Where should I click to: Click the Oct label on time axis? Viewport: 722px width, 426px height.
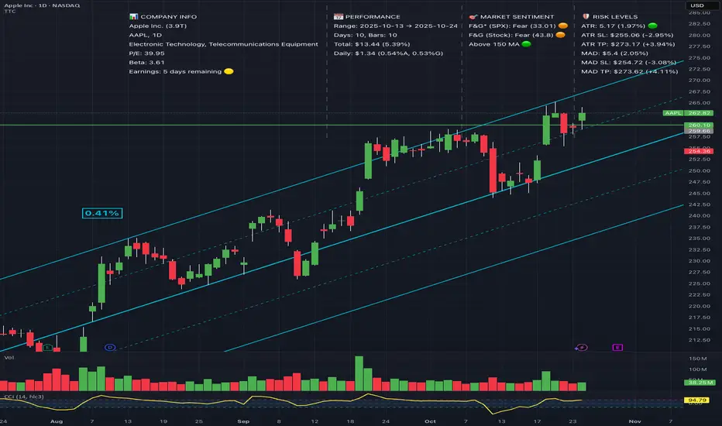point(430,421)
